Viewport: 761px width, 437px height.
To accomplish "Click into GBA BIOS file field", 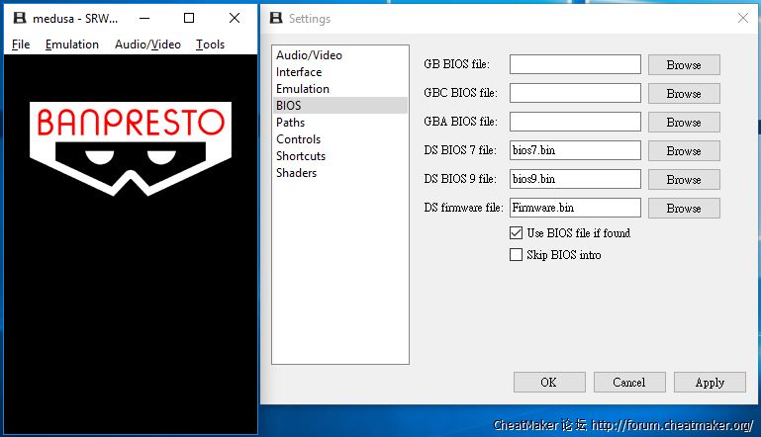I will point(575,123).
